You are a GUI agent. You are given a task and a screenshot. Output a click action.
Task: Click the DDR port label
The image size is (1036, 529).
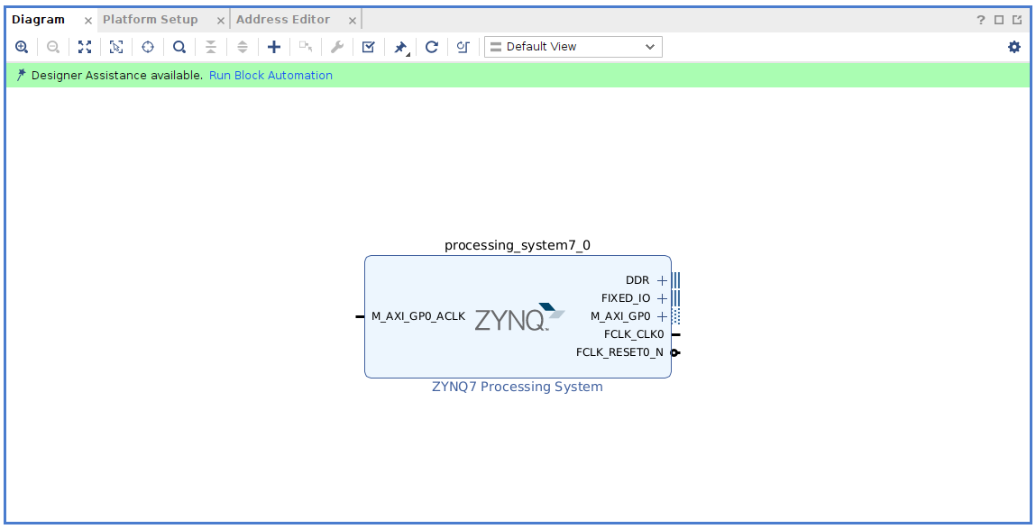point(637,280)
